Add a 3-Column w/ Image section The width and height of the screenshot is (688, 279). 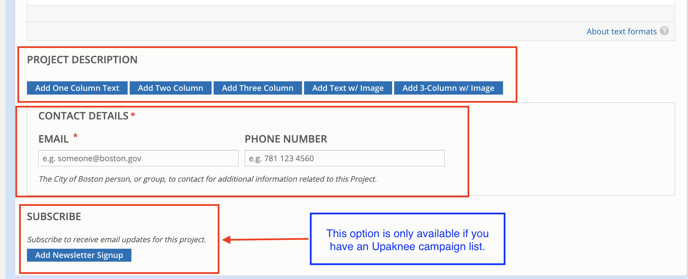(x=448, y=88)
